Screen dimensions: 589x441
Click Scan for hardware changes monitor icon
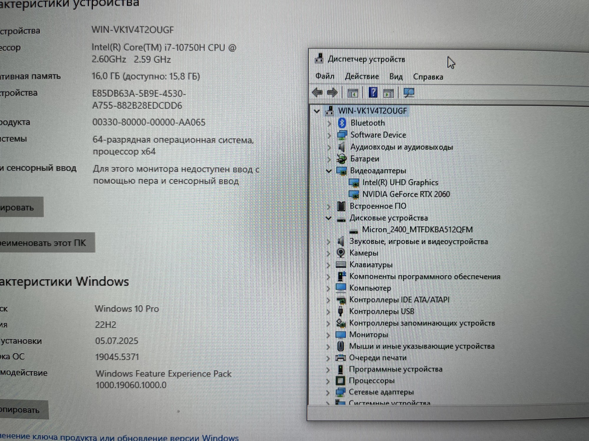pyautogui.click(x=409, y=93)
